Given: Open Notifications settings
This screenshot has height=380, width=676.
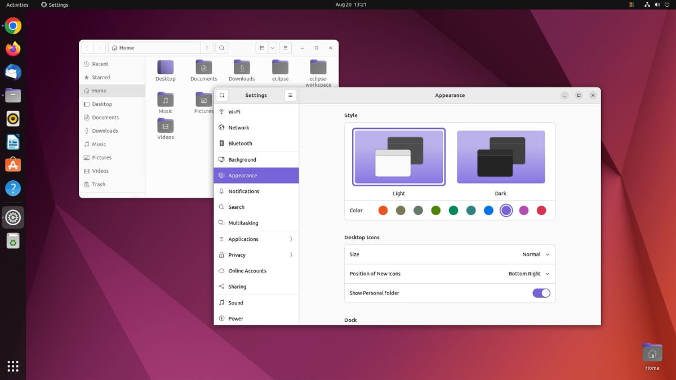Looking at the screenshot, I should click(242, 191).
